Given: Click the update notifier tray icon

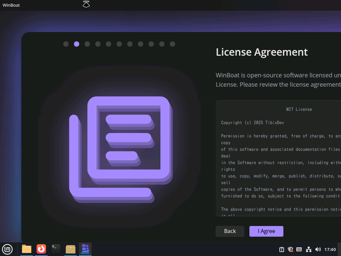Looking at the screenshot, I should (282, 249).
